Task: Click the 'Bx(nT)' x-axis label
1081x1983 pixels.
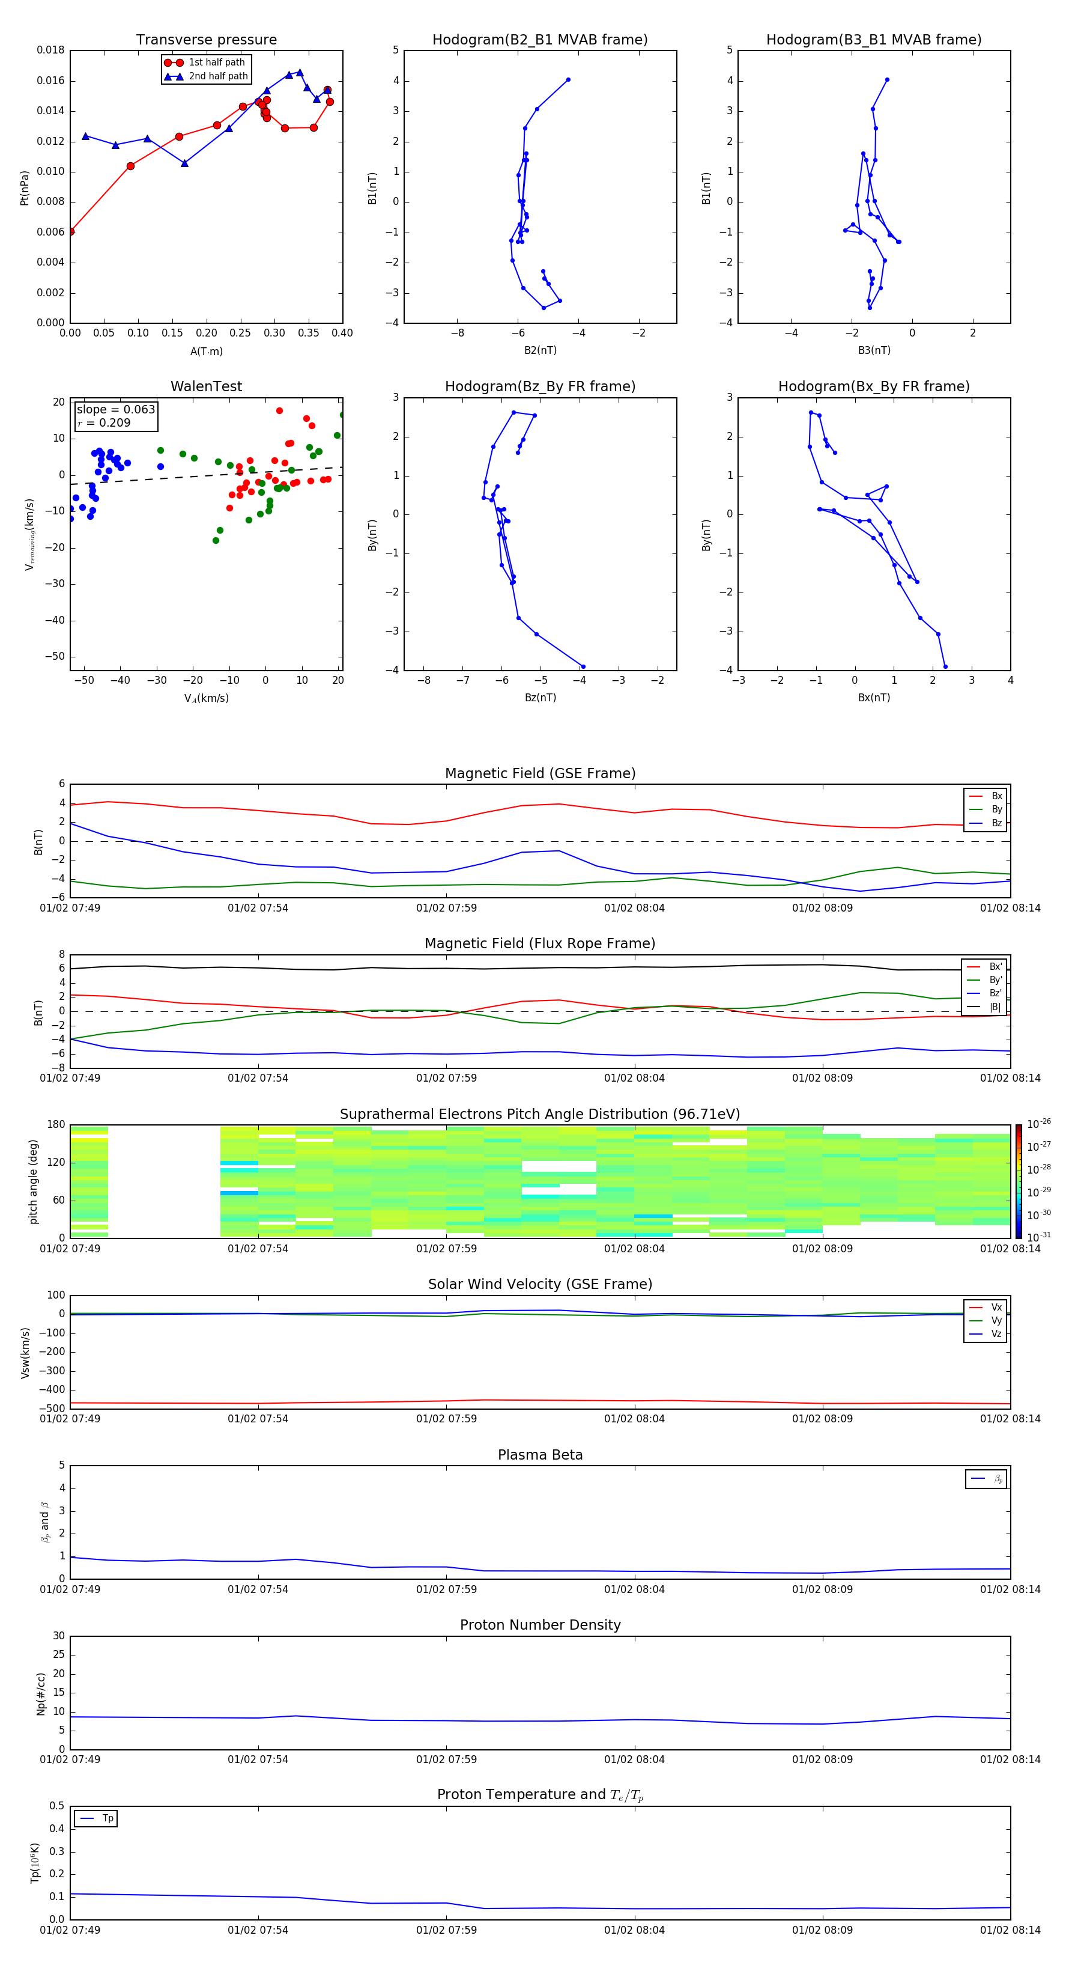Action: (874, 698)
